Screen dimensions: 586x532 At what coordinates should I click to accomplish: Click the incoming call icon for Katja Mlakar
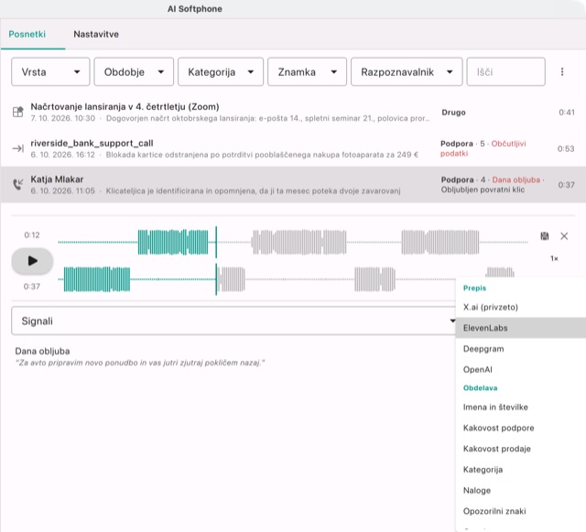(18, 184)
